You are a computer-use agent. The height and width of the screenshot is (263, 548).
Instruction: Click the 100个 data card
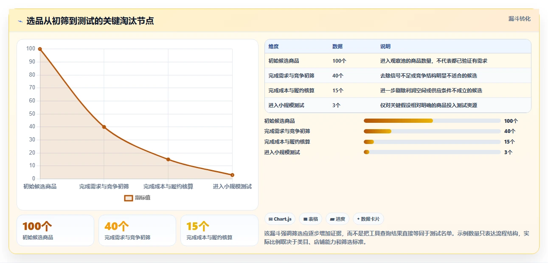coord(55,230)
